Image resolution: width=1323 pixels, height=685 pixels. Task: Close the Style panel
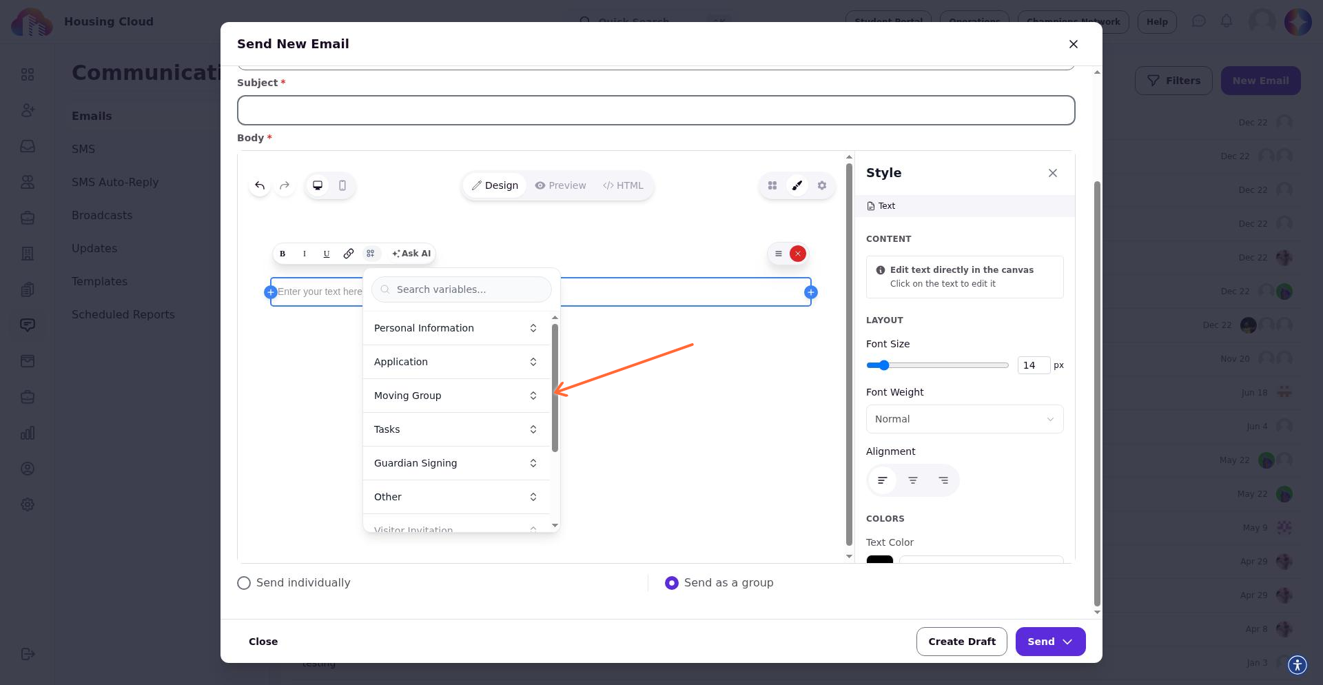[x=1053, y=173]
